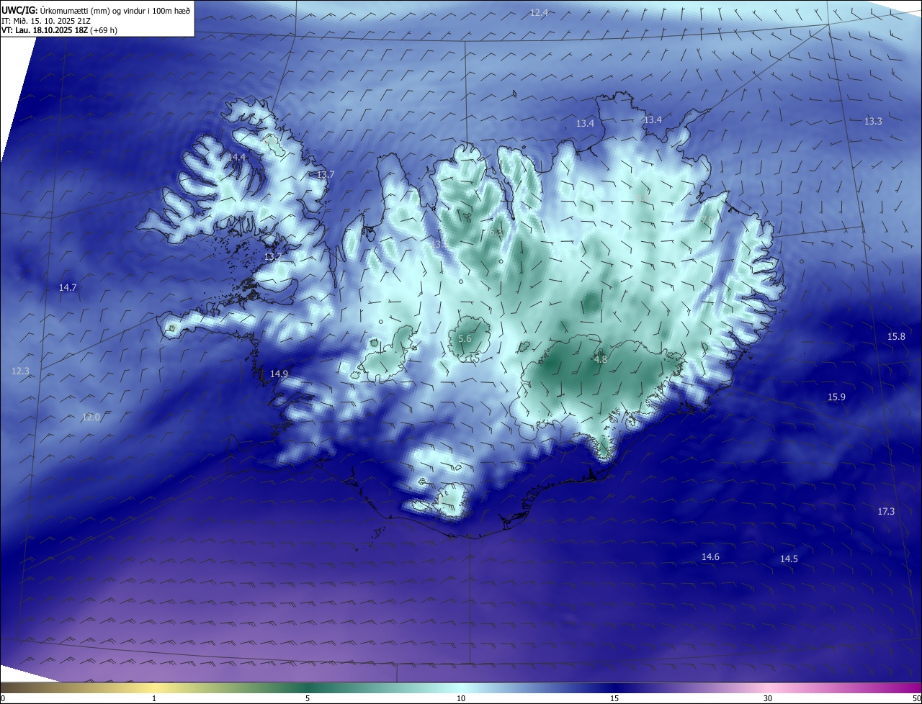
Task: Click the colour scale tick label "5"
Action: [x=308, y=698]
